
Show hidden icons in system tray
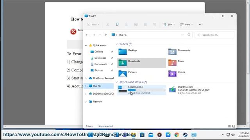223,135
